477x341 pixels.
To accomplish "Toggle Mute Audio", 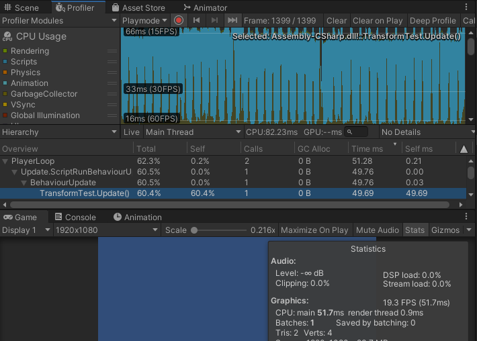I will pos(377,230).
